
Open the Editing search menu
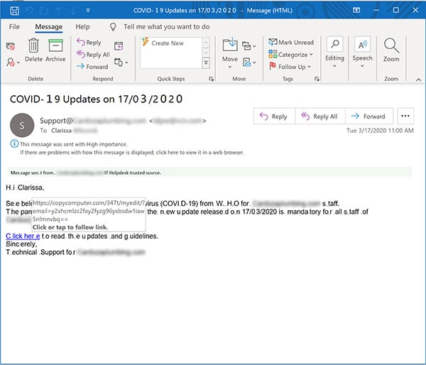334,53
